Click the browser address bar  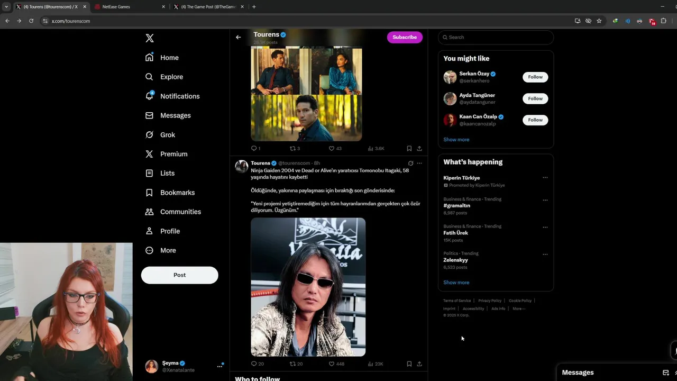coord(307,21)
